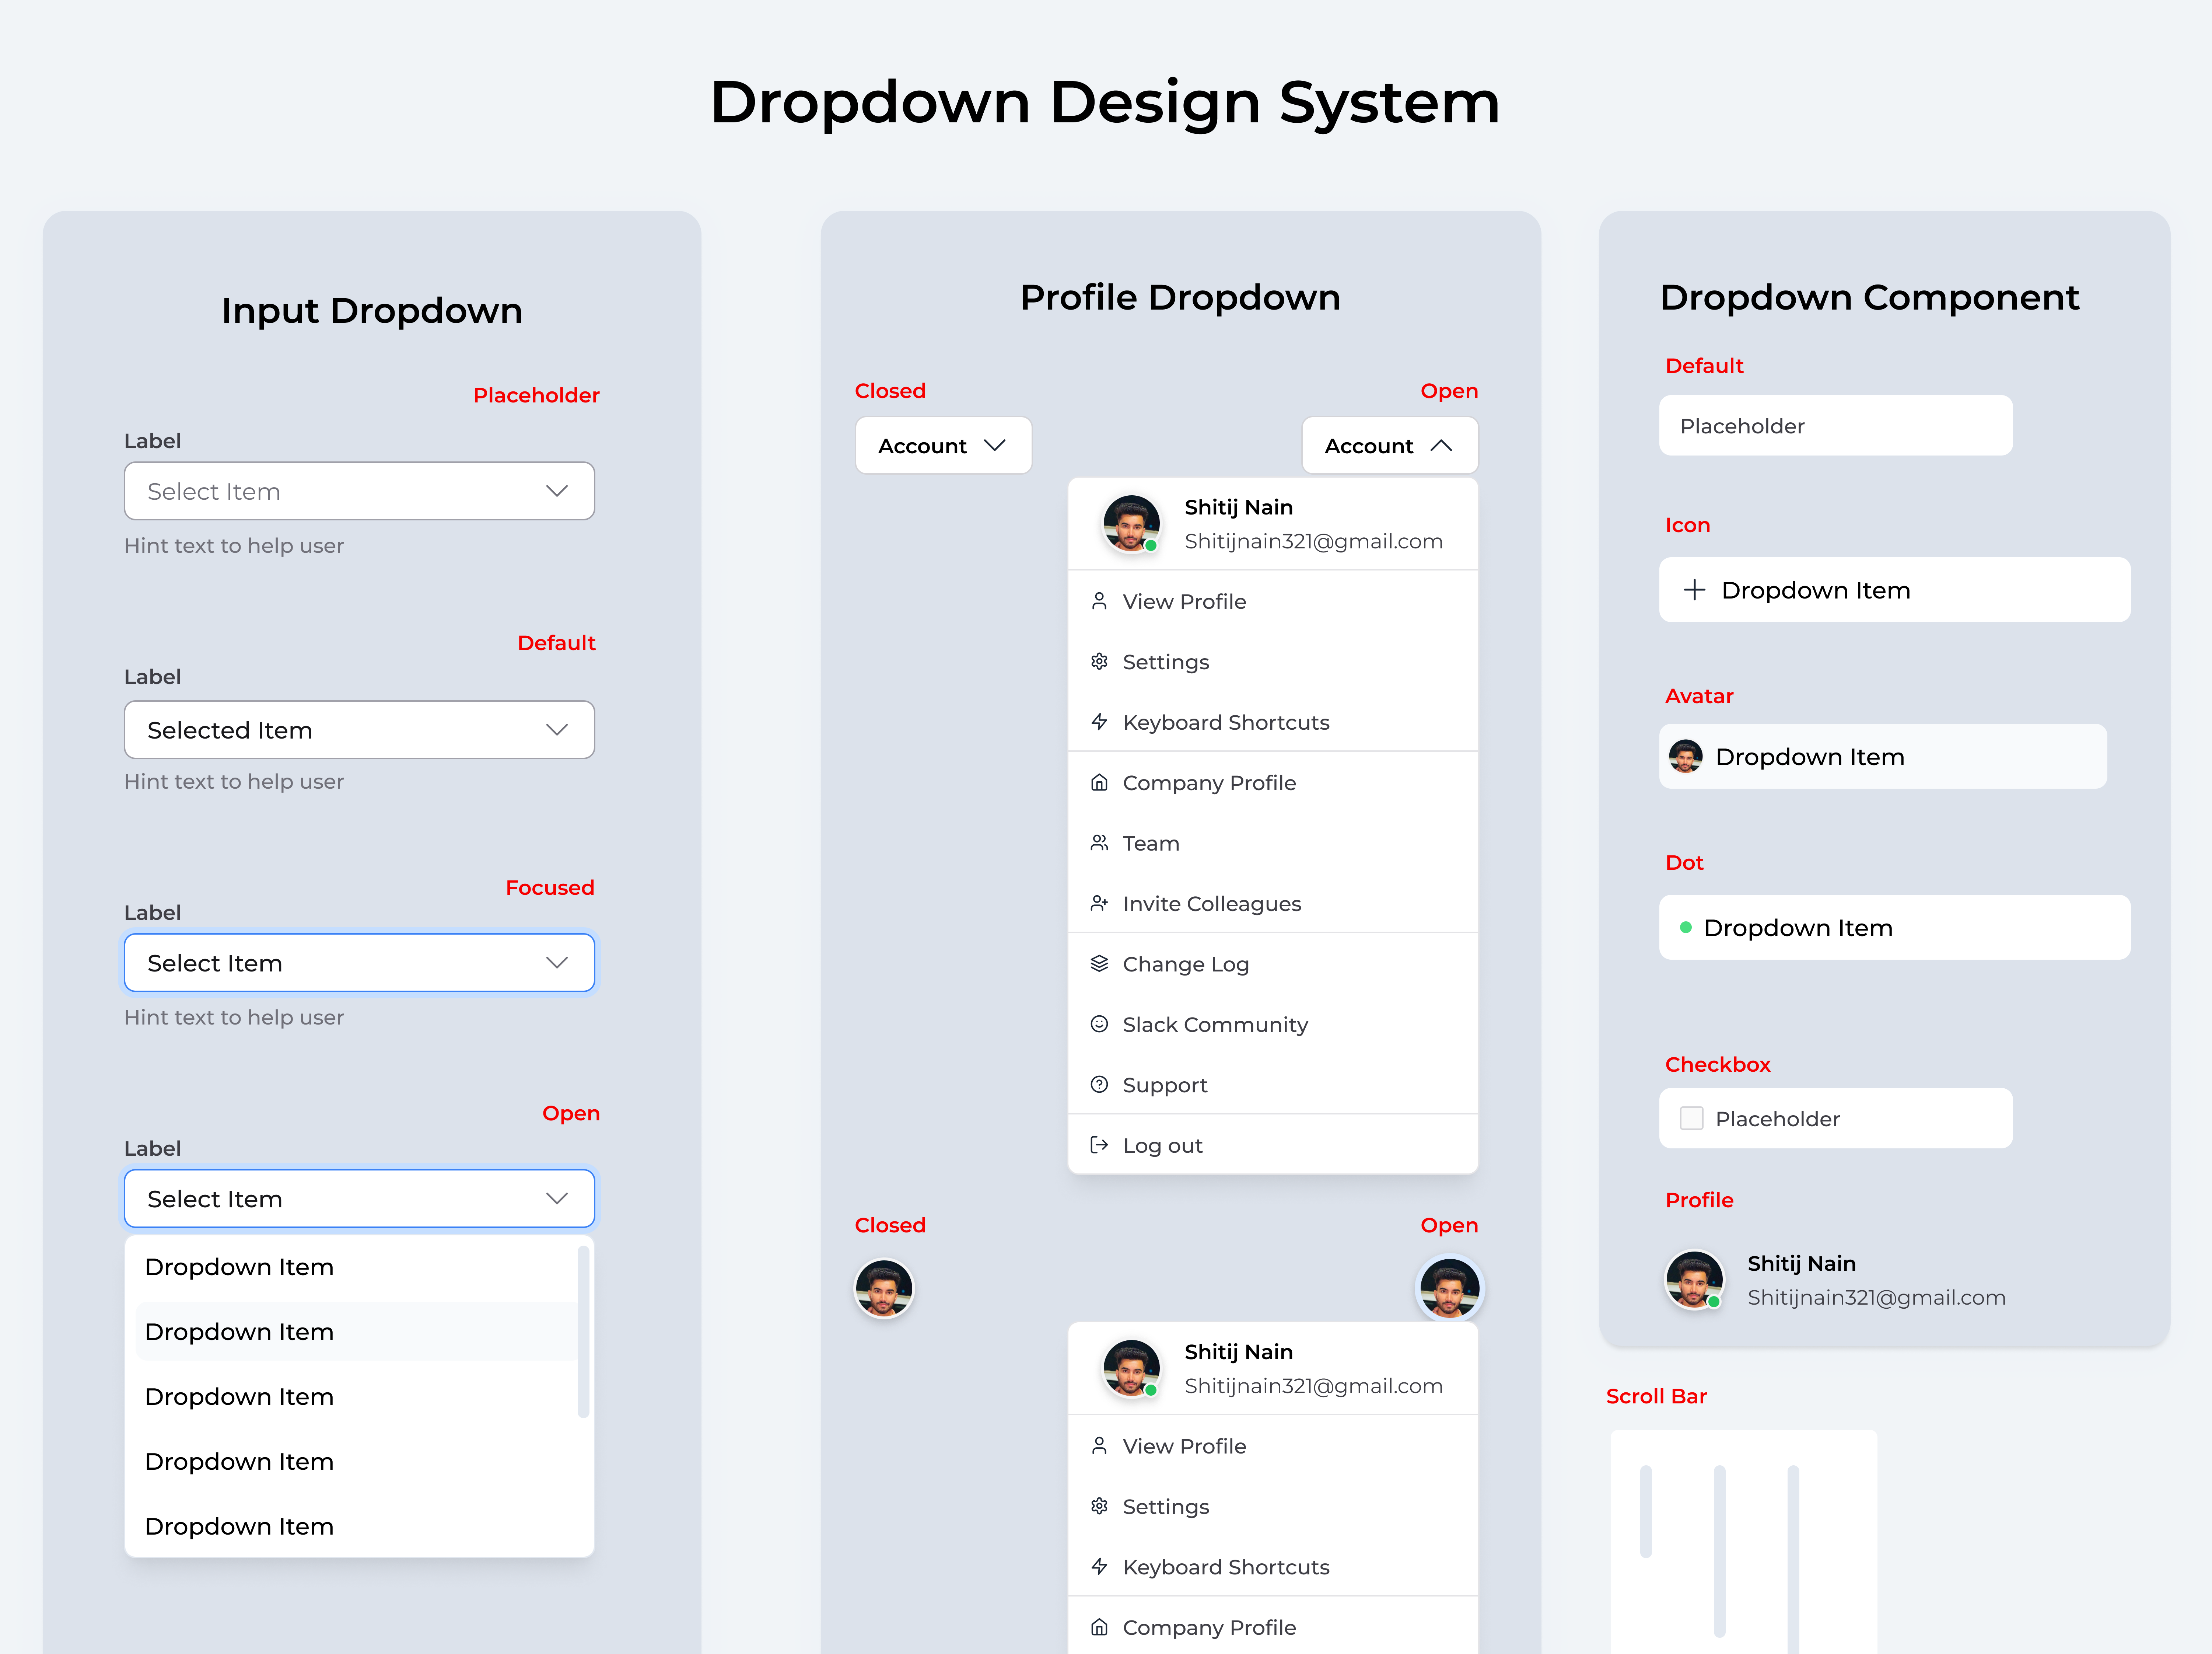Viewport: 2212px width, 1654px height.
Task: Click the exit icon beside Log out
Action: pos(1099,1145)
